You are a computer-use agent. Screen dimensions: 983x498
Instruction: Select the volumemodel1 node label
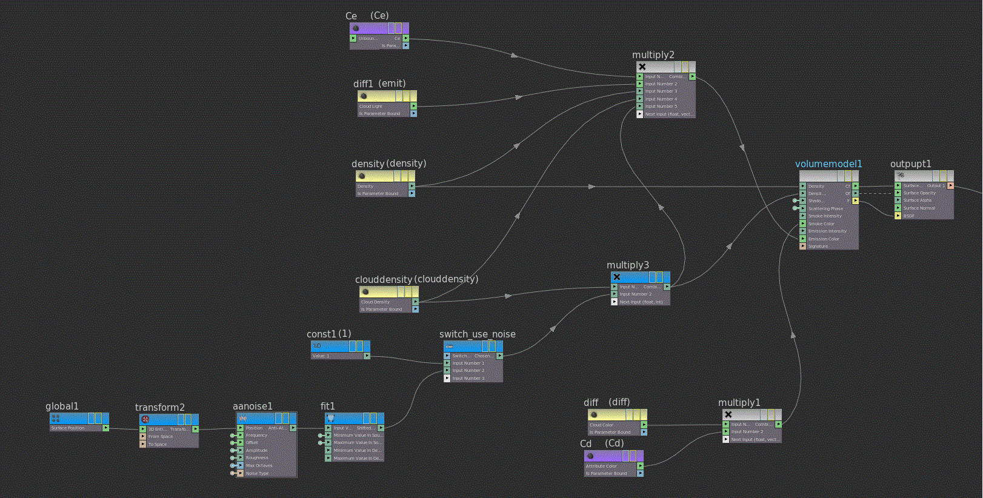click(828, 164)
